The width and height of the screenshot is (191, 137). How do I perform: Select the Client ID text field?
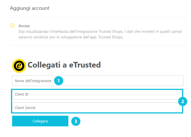97,94
